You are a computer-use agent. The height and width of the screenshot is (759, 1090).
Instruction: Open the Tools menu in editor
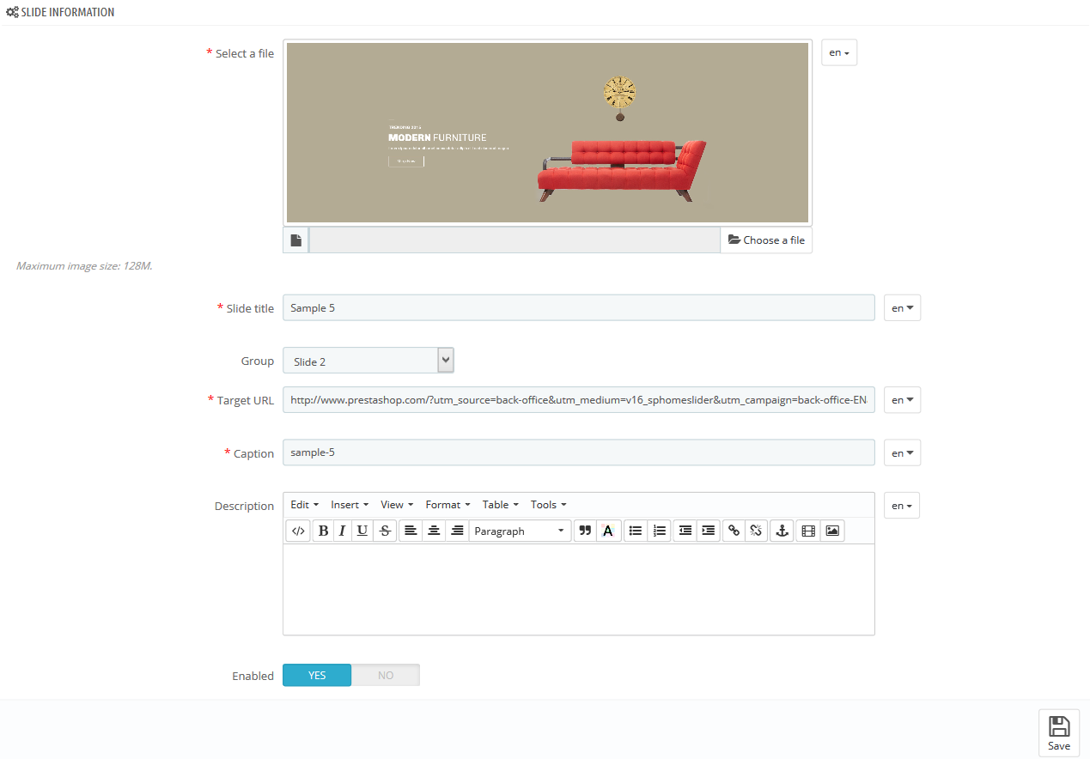coord(548,504)
